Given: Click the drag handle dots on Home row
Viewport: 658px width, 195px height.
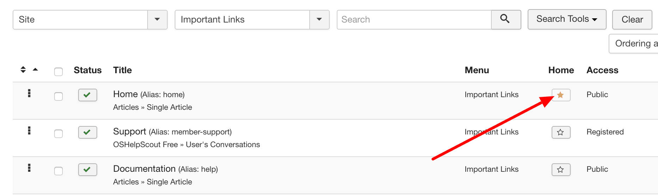Looking at the screenshot, I should (29, 93).
